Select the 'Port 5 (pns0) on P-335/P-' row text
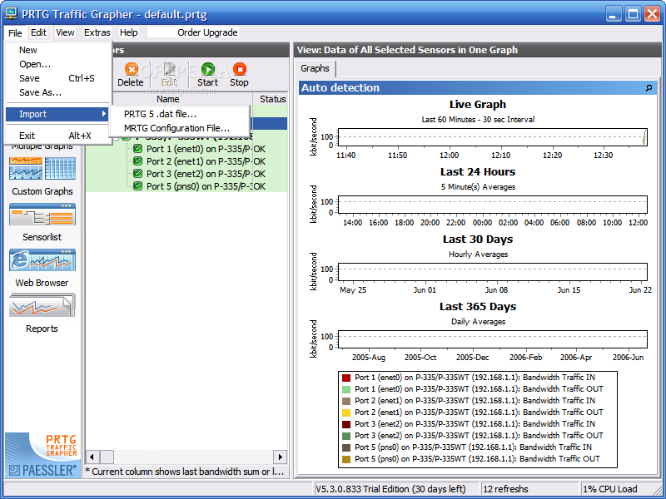This screenshot has width=666, height=499. click(199, 185)
